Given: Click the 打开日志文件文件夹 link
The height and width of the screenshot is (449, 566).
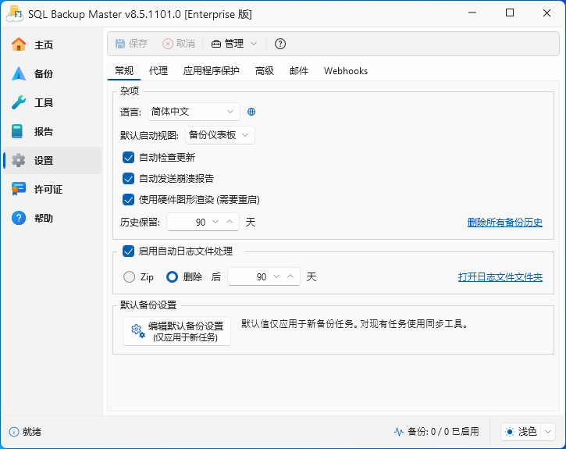Looking at the screenshot, I should [x=500, y=277].
